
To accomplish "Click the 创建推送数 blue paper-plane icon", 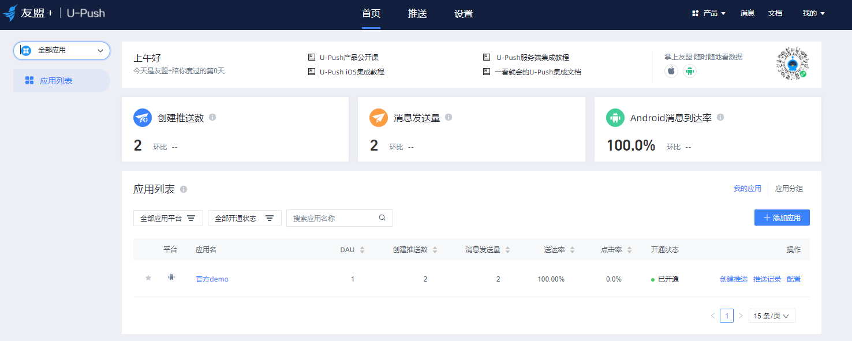I will (143, 118).
